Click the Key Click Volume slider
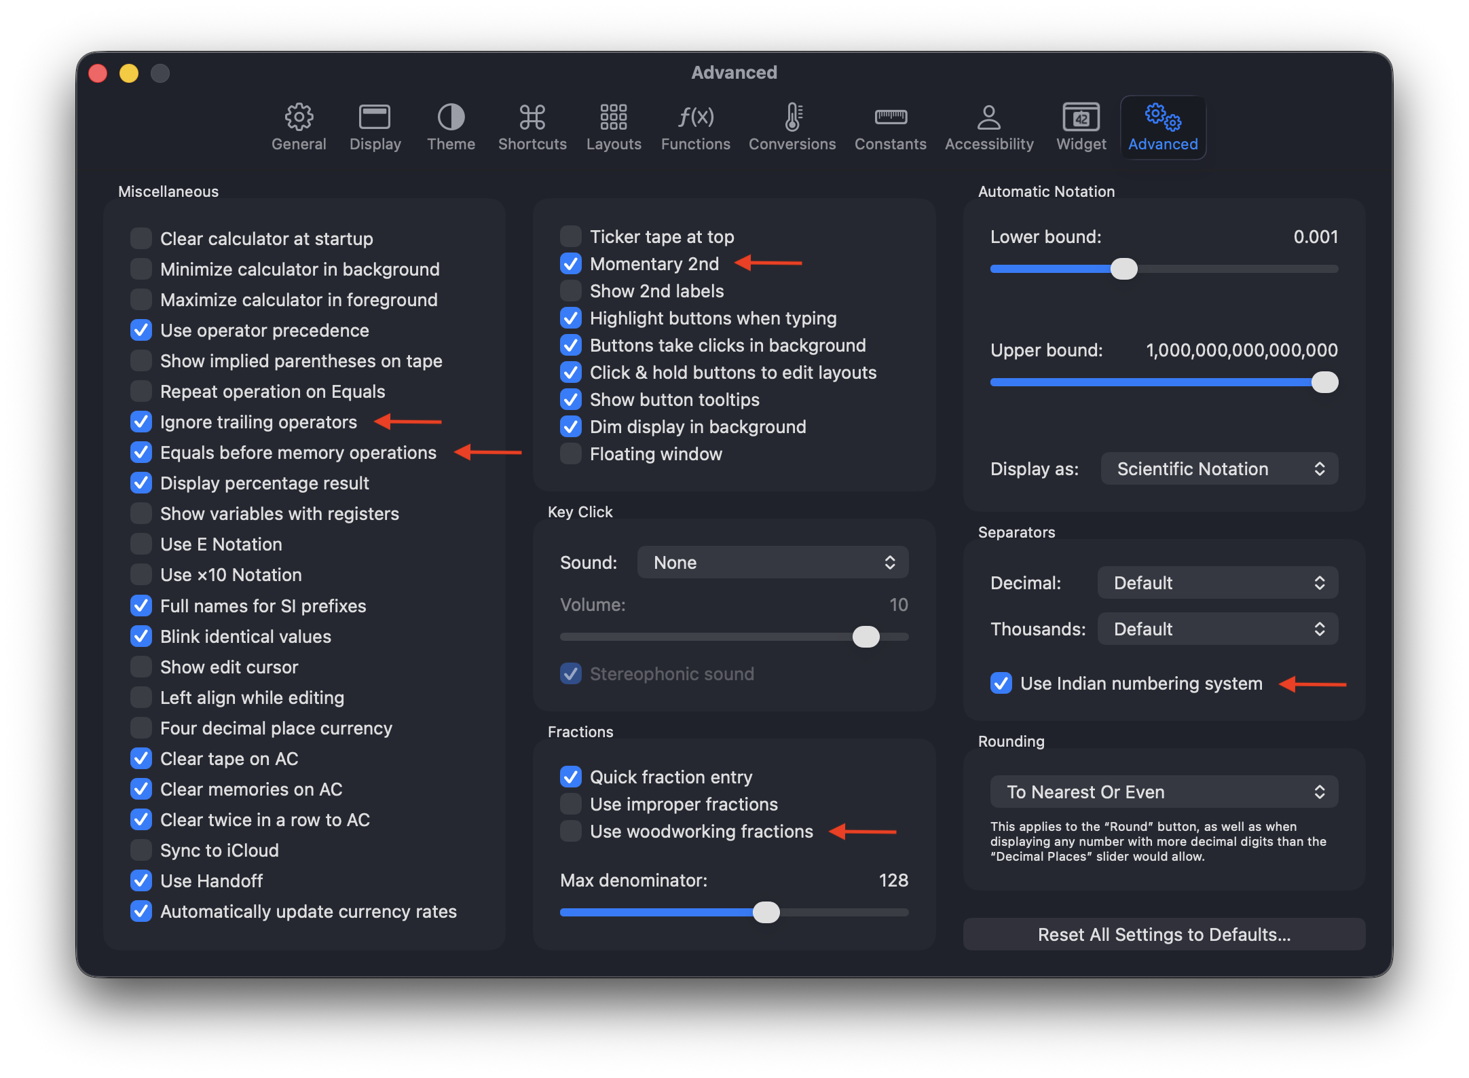 point(734,637)
